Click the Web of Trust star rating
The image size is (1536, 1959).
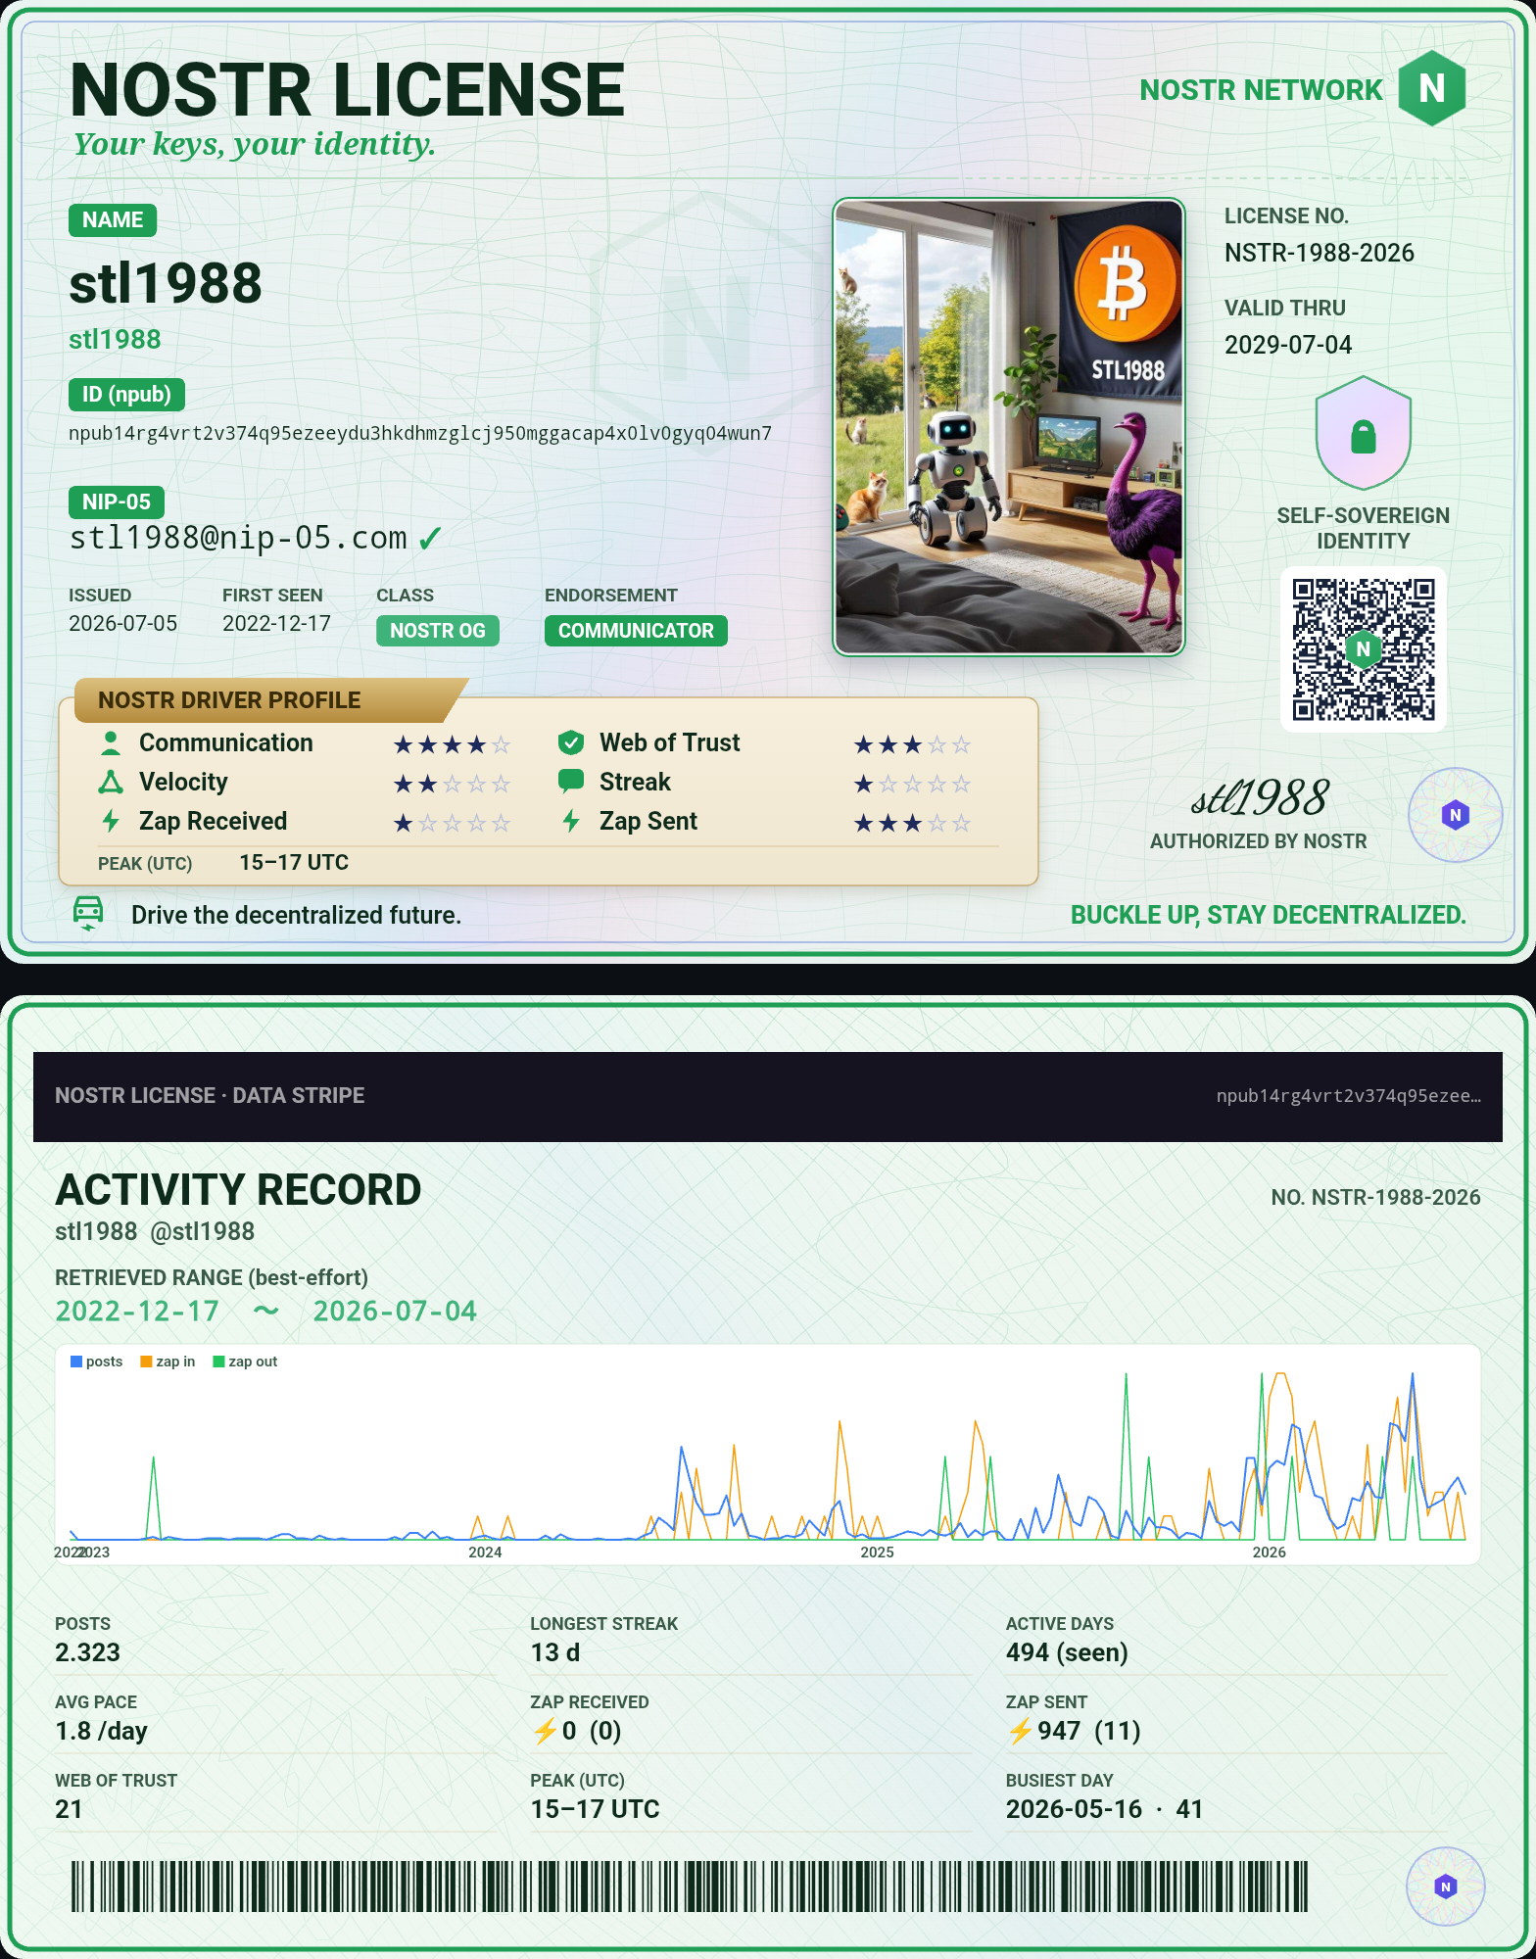pyautogui.click(x=912, y=744)
